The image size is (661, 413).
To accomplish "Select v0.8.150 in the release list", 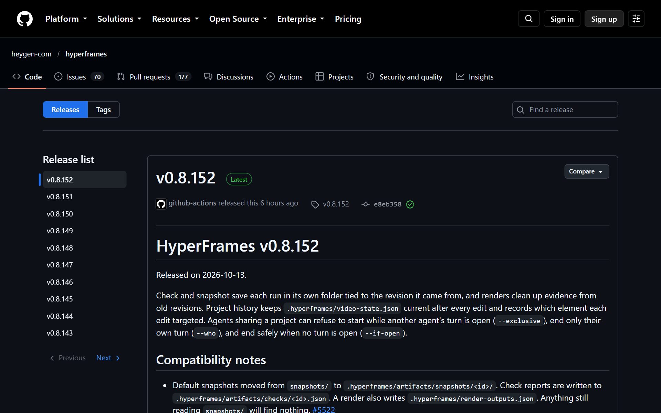I will (84, 214).
